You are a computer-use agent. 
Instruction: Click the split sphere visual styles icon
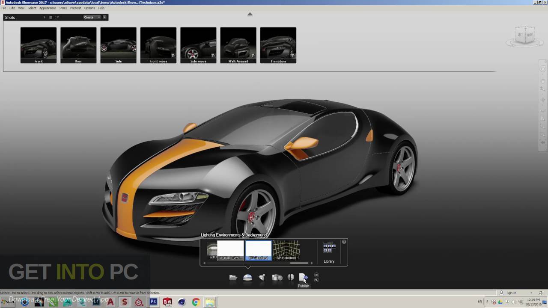291,278
